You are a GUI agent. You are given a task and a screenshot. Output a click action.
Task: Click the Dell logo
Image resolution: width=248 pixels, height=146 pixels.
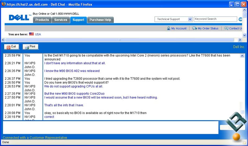point(20,18)
